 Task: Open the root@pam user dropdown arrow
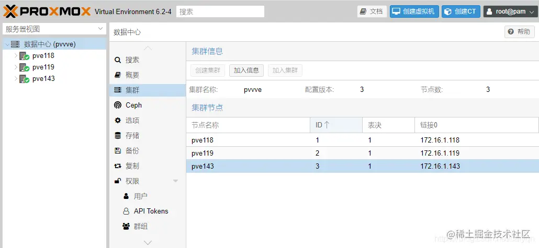(531, 11)
